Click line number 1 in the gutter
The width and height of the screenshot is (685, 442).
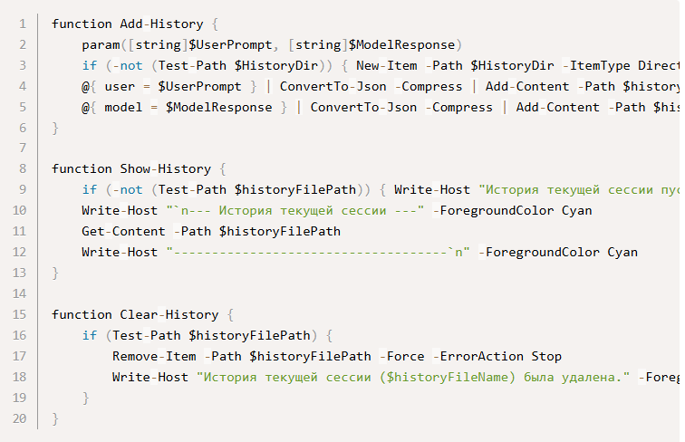coord(22,24)
